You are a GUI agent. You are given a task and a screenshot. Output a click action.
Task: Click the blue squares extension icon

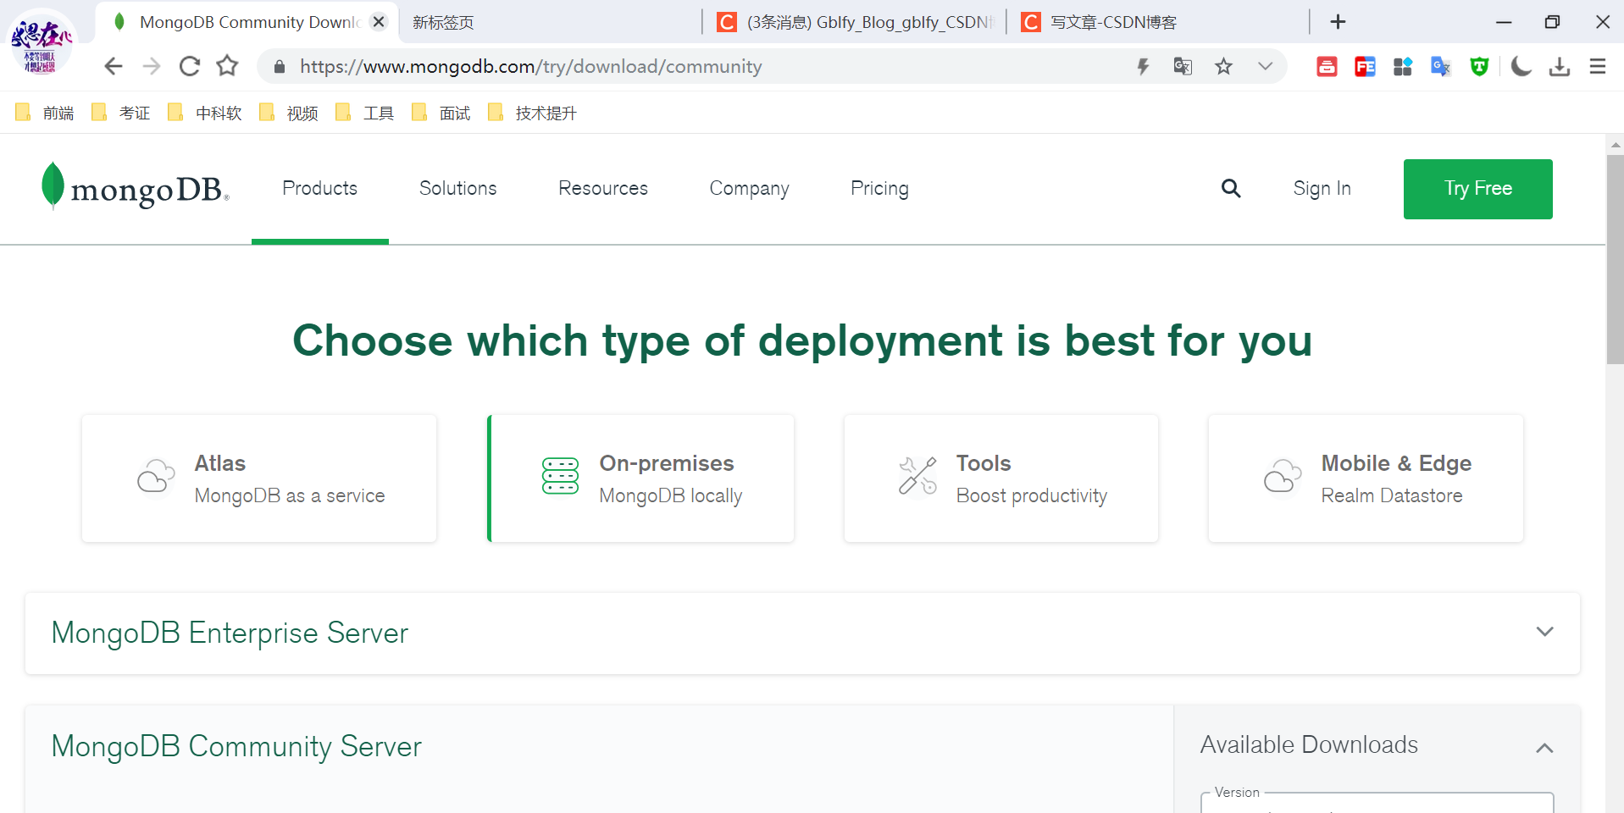click(x=1403, y=66)
